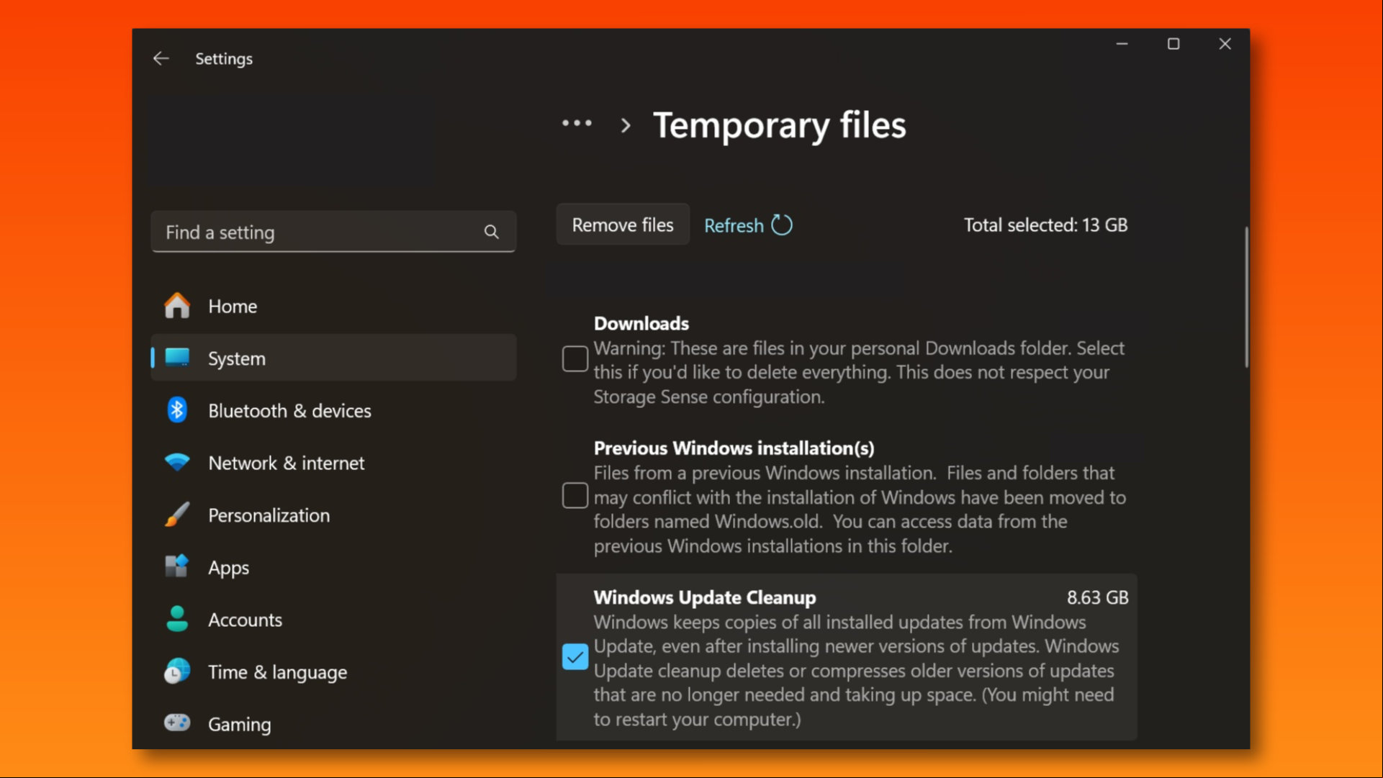The image size is (1383, 778).
Task: Open Accounts settings
Action: 333,619
